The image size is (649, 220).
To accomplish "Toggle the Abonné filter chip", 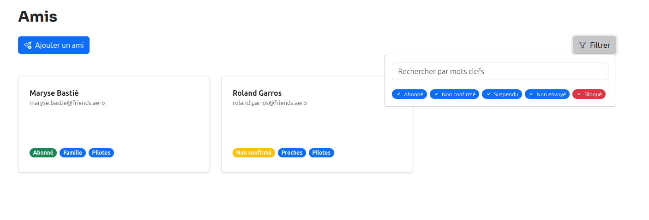I will [409, 94].
